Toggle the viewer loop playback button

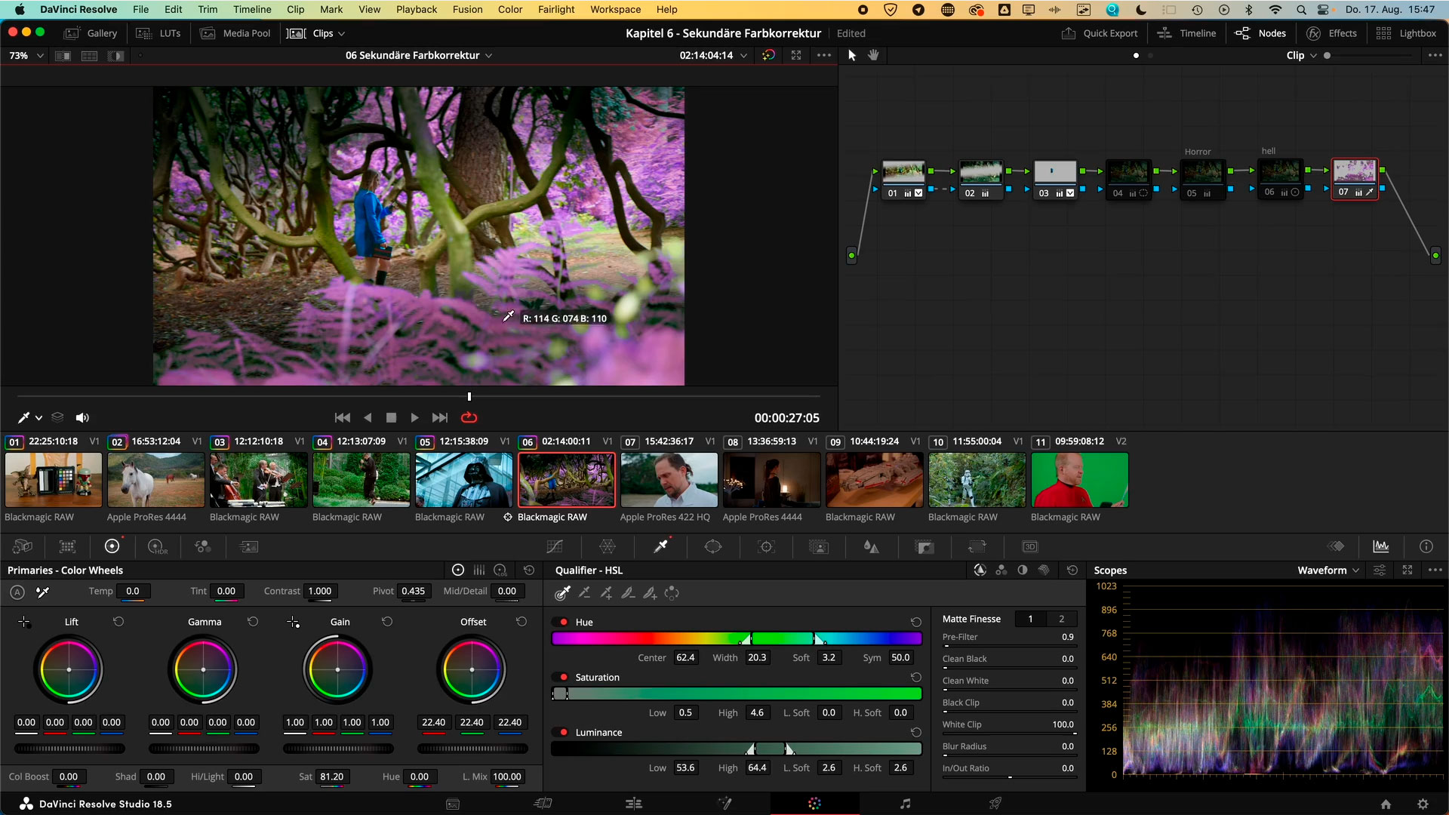coord(469,417)
